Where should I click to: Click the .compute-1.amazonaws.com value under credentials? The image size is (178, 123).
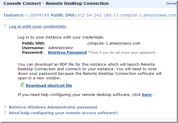[x=113, y=43]
